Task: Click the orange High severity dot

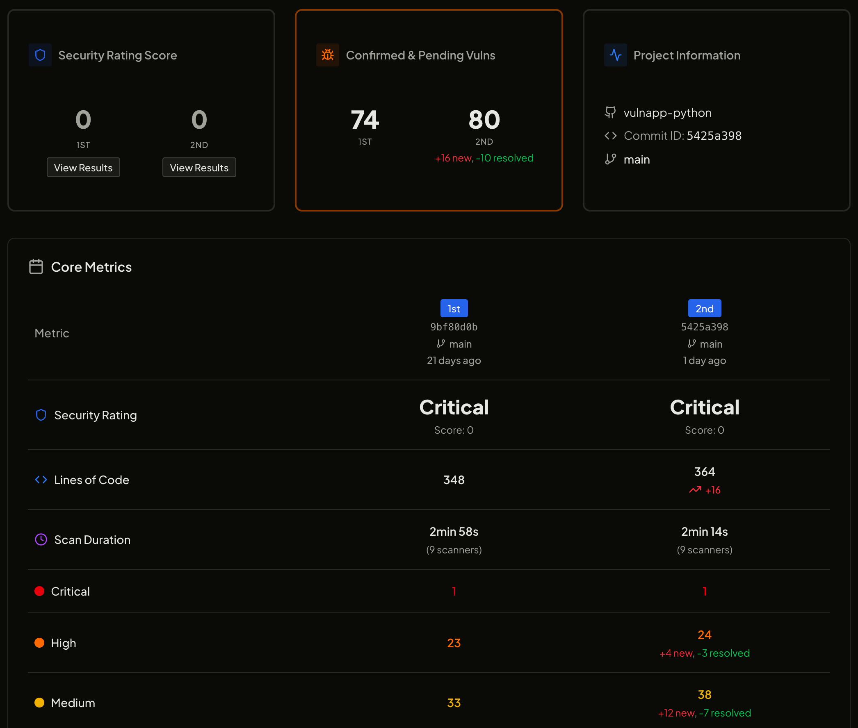Action: 39,643
